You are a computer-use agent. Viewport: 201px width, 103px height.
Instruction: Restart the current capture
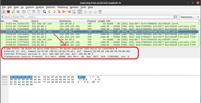point(13,12)
